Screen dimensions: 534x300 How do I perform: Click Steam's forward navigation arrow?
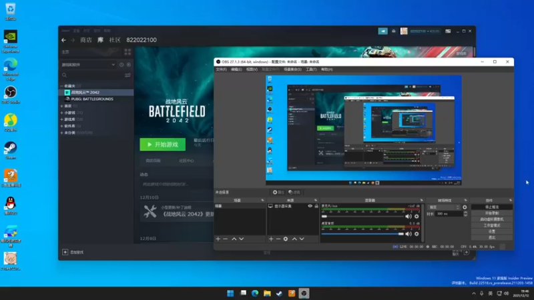pyautogui.click(x=73, y=40)
